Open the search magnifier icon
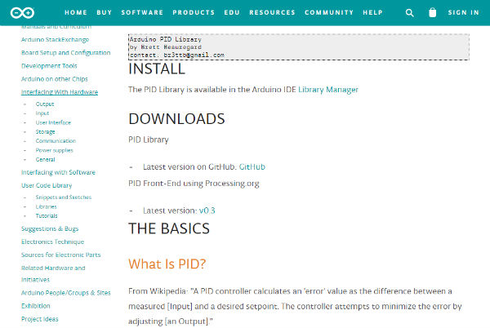490x328 pixels. pos(410,13)
